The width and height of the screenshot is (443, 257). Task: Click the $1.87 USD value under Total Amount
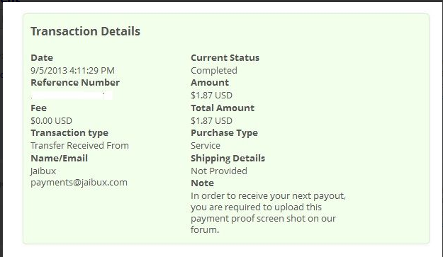coord(211,121)
